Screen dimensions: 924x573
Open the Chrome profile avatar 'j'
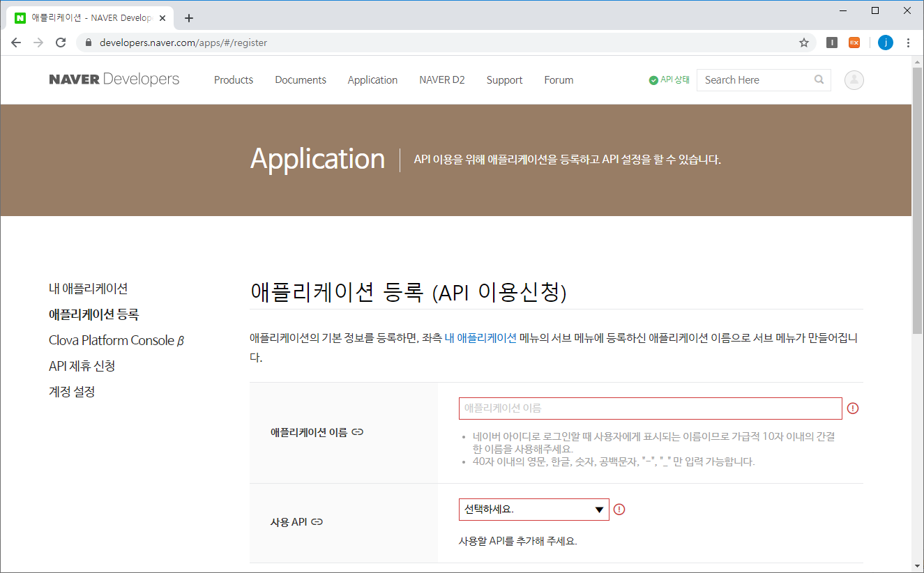(885, 43)
